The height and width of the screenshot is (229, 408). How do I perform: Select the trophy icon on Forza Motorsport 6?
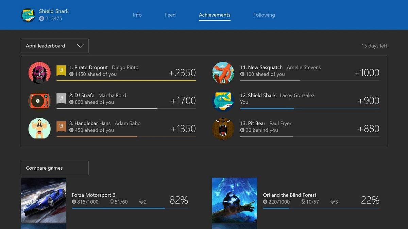(112, 202)
